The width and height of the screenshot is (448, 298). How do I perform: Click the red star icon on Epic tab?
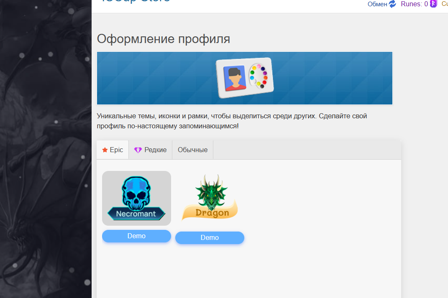click(105, 150)
